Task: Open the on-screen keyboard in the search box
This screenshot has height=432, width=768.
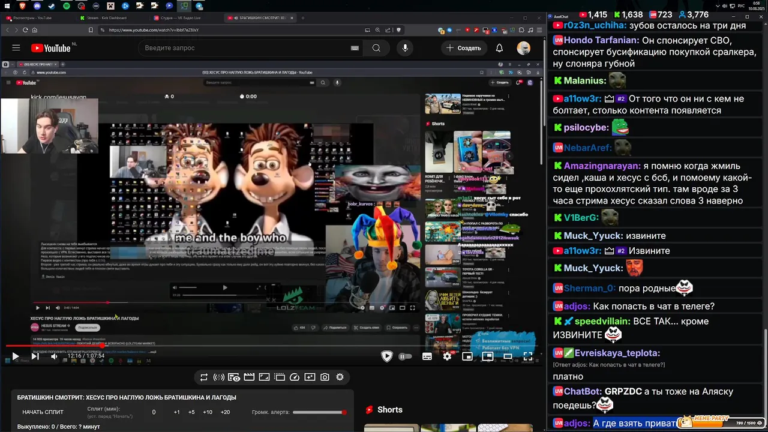Action: (x=355, y=48)
